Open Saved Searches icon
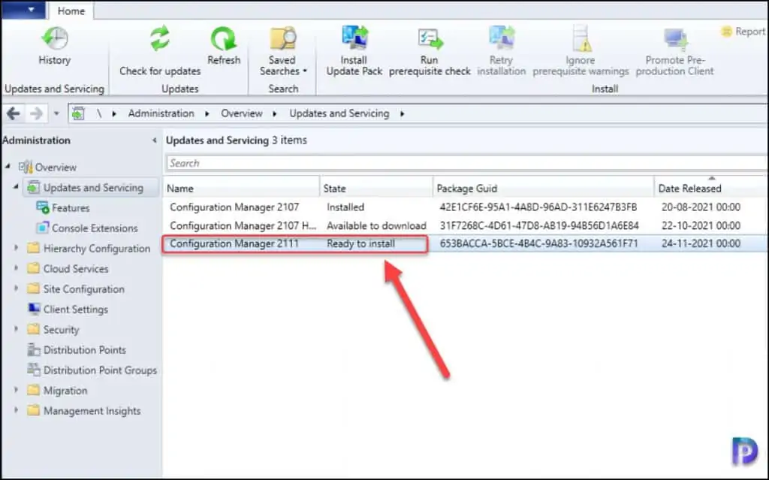 pos(283,39)
